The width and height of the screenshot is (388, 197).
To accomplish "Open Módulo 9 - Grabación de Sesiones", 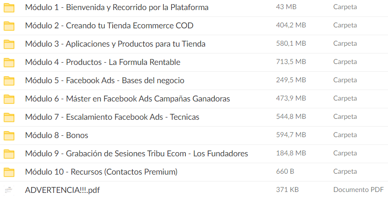I will 136,154.
